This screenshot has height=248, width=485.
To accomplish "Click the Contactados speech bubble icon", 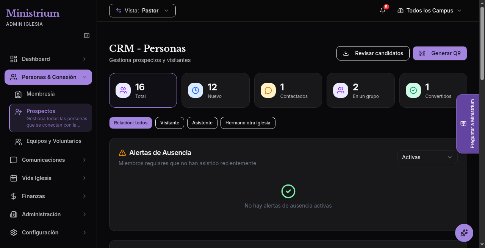I will tap(268, 90).
